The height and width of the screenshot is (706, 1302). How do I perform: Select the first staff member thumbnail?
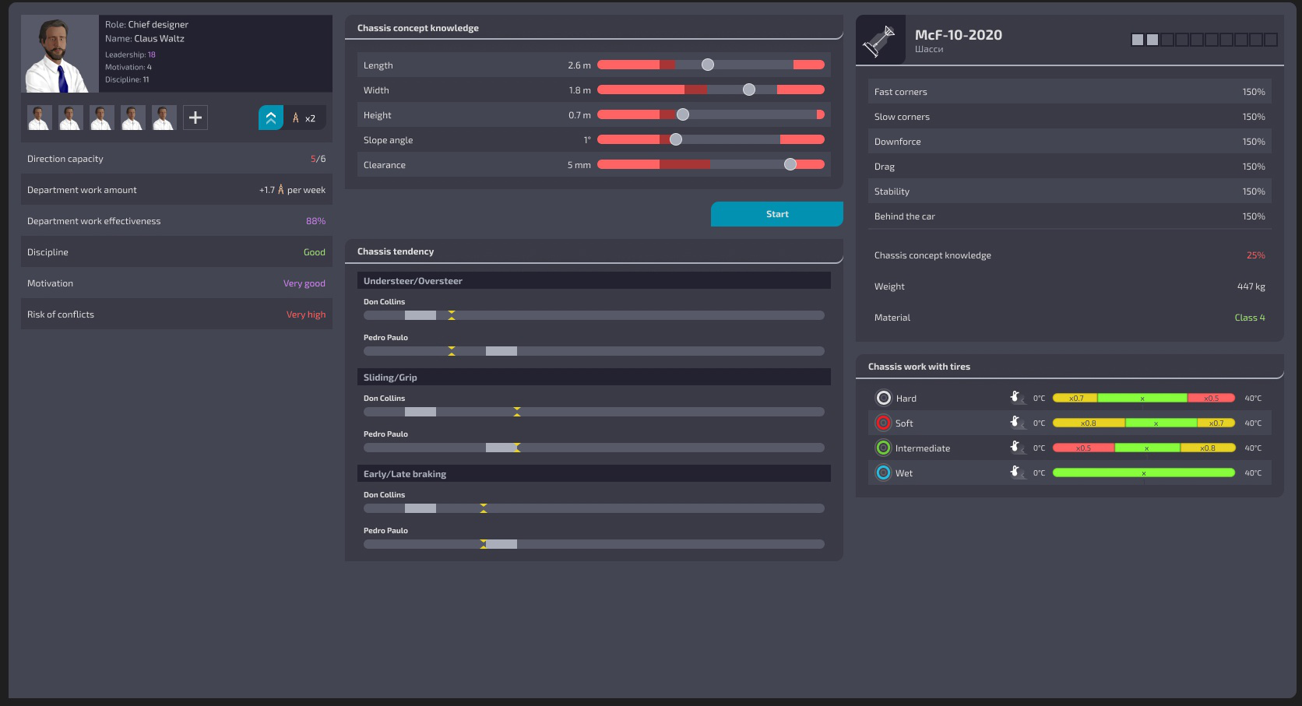tap(40, 118)
